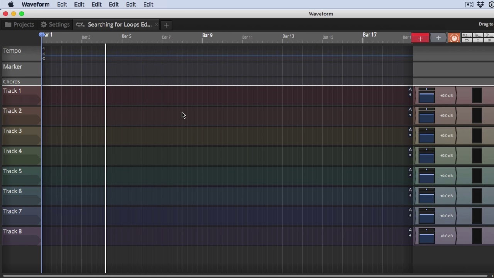
Task: Add a plugin with Track 4's small plus
Action: click(x=410, y=155)
